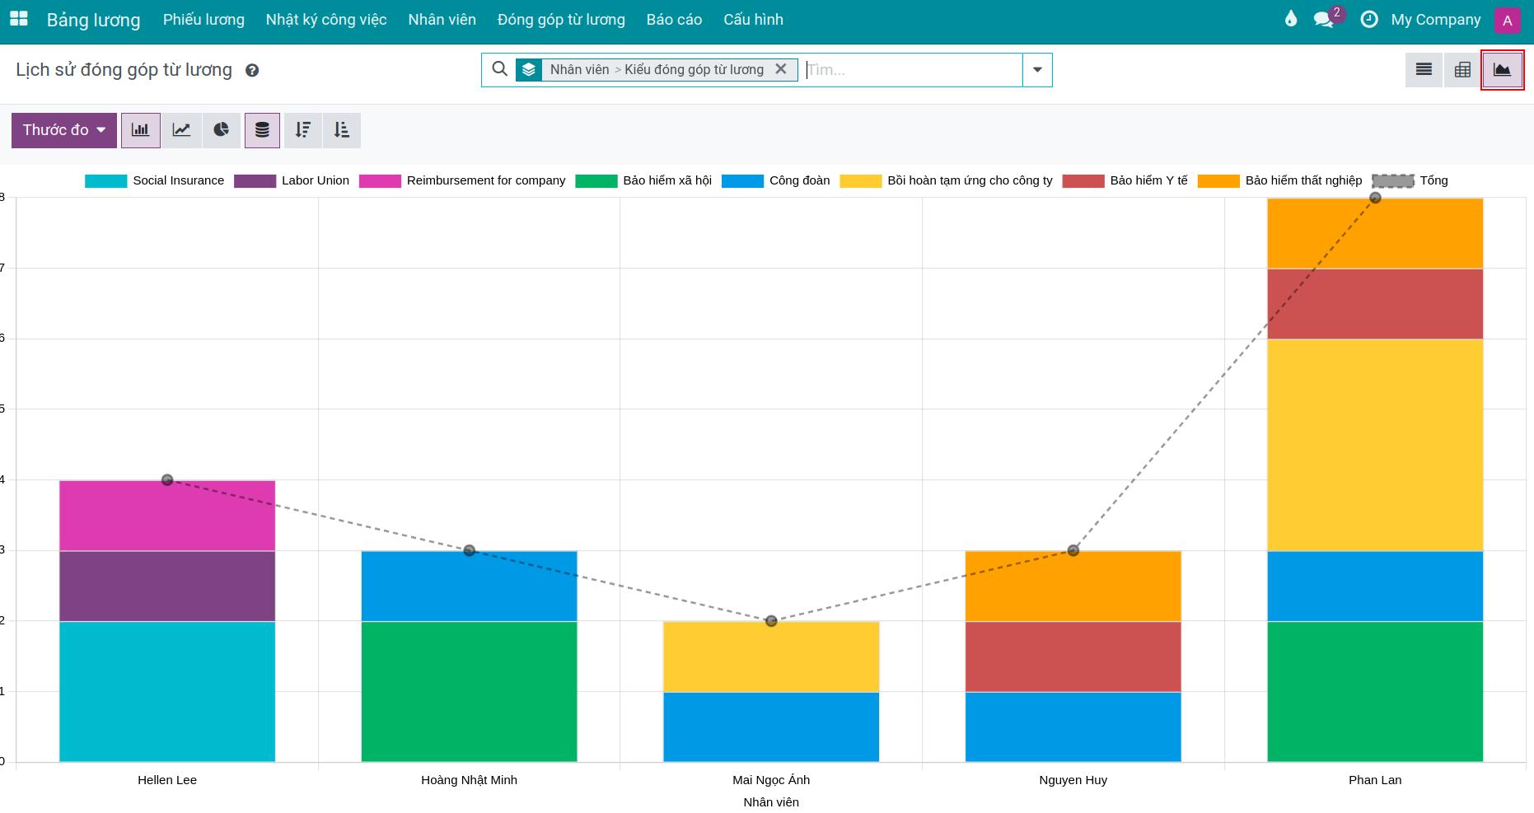
Task: Click the help question mark icon
Action: (252, 71)
